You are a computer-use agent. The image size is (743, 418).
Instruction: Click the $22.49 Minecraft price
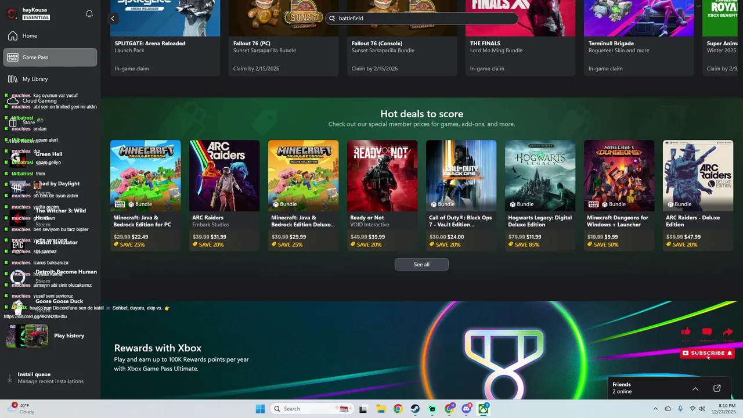tap(140, 237)
